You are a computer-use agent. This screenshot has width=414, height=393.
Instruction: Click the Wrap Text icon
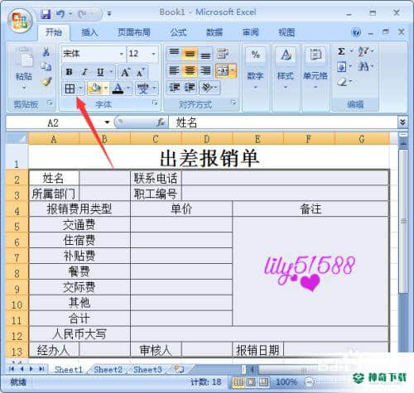click(223, 53)
